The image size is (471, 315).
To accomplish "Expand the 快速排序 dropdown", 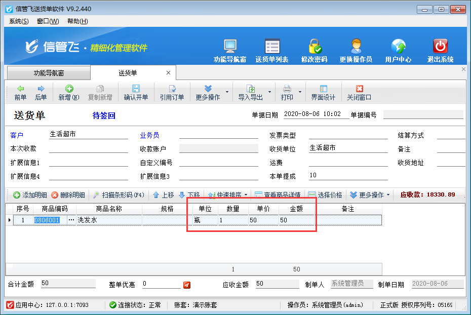I will point(246,195).
